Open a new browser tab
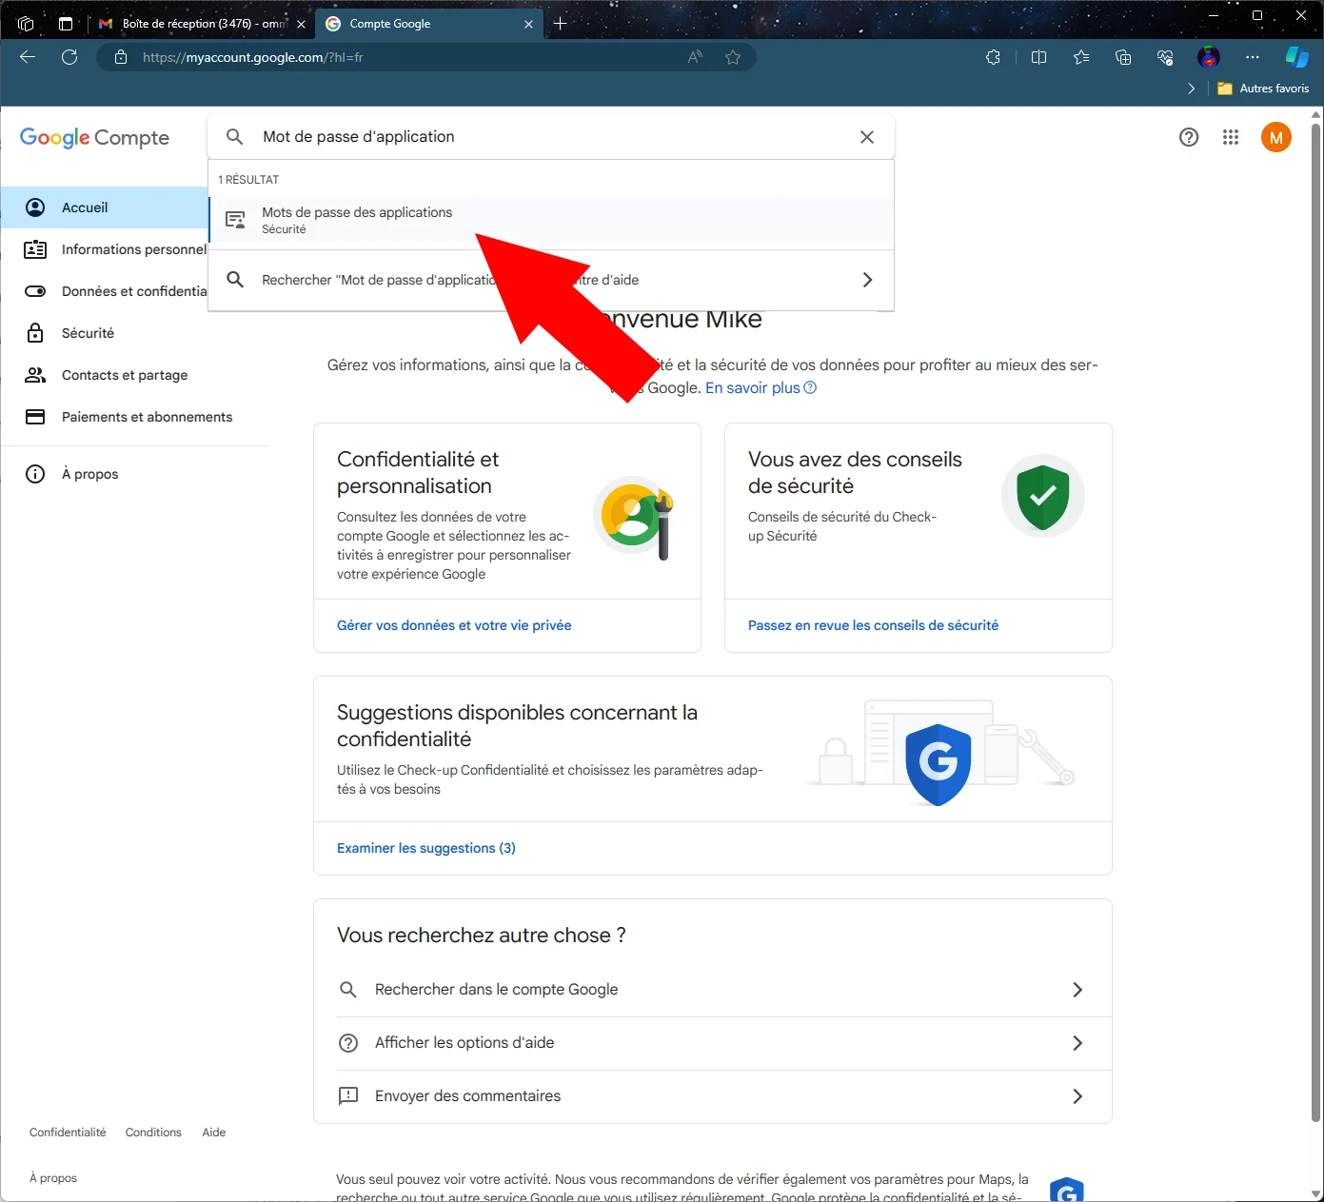This screenshot has width=1324, height=1202. pyautogui.click(x=561, y=24)
